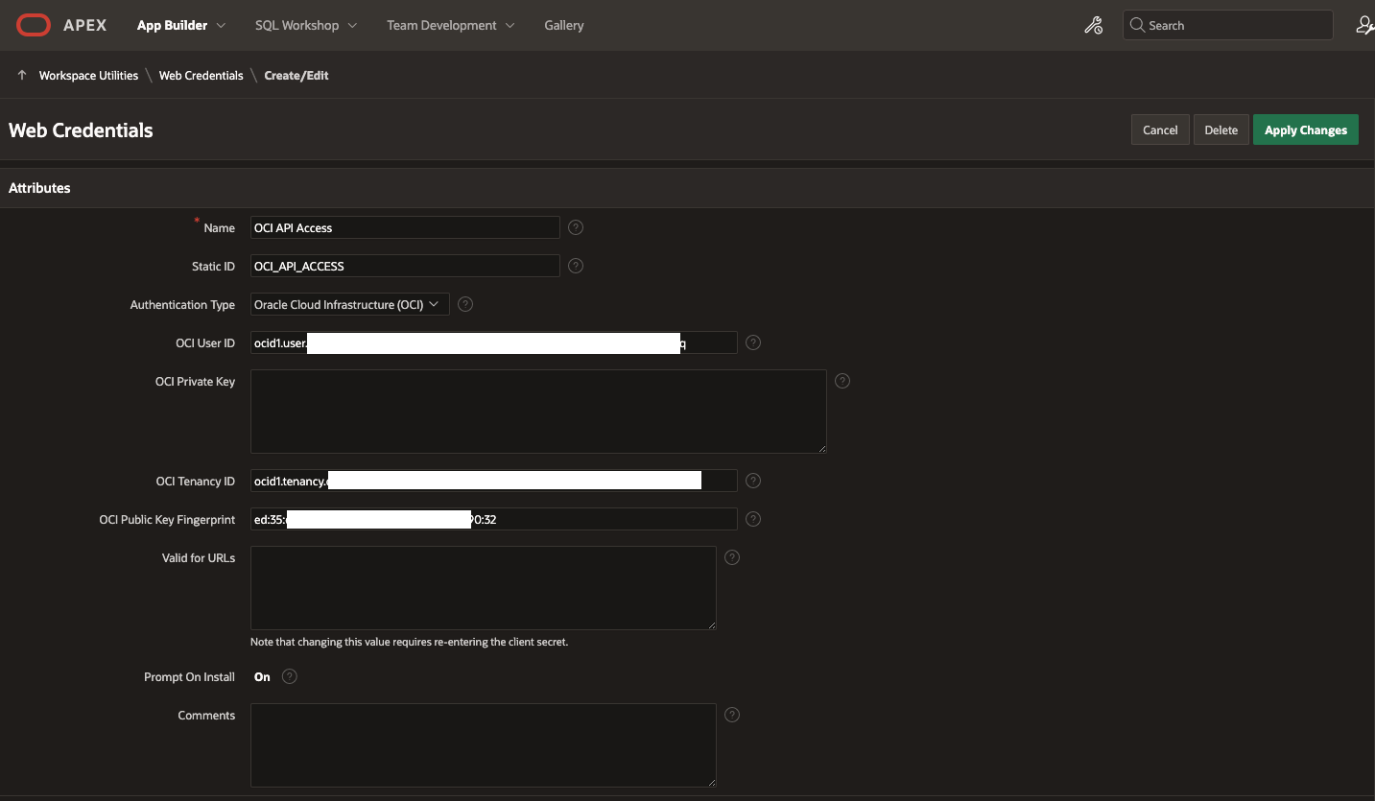Click the Valid for URLs text area
This screenshot has width=1375, height=801.
click(484, 588)
